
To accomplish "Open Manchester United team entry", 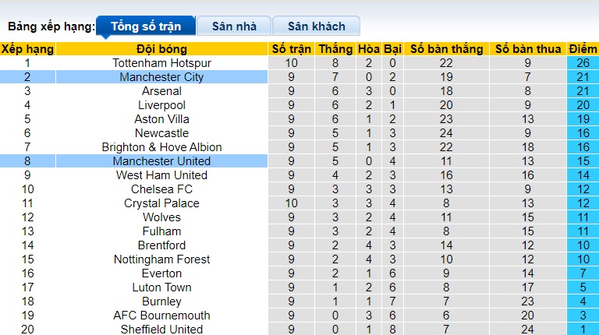I will 161,161.
